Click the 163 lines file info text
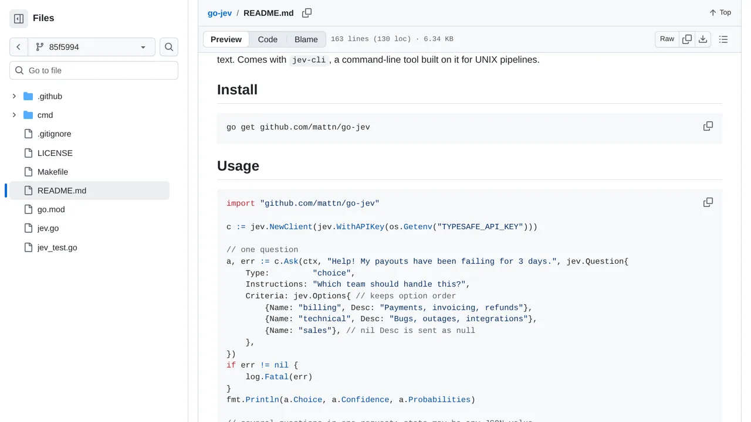 click(392, 39)
